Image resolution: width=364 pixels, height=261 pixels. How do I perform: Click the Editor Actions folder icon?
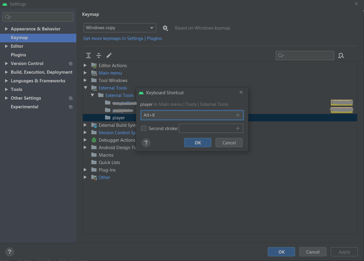[94, 66]
